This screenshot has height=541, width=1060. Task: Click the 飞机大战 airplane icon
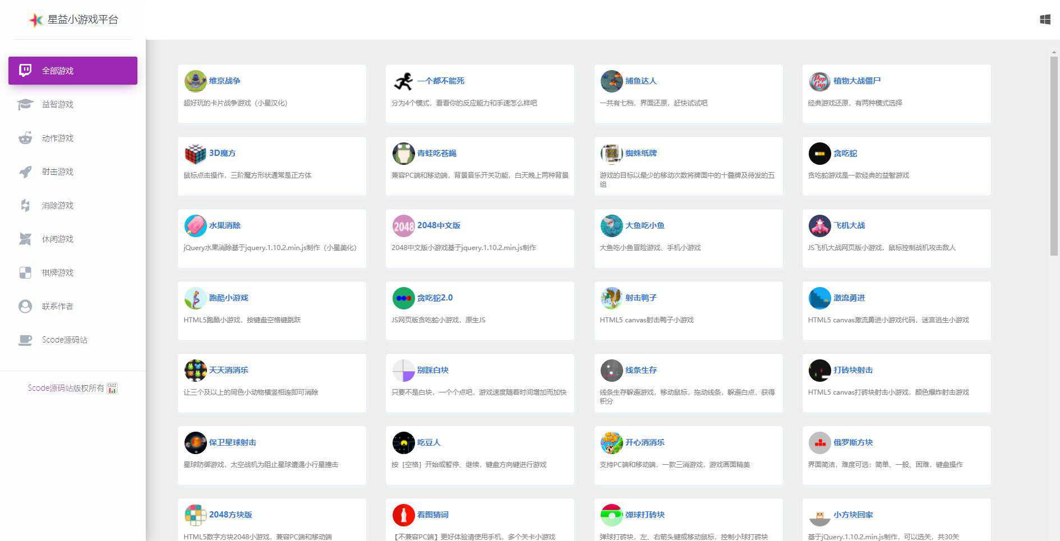pos(819,226)
